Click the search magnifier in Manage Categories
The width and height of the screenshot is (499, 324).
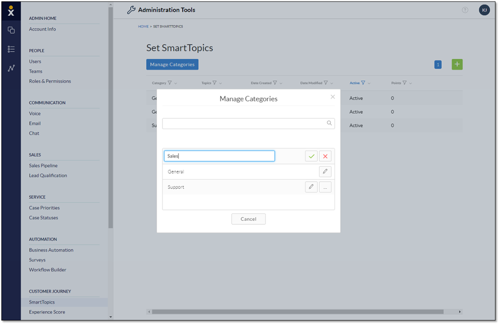(x=329, y=123)
